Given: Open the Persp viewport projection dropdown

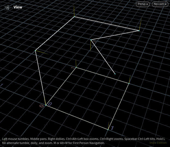Looking at the screenshot, I should (143, 4).
